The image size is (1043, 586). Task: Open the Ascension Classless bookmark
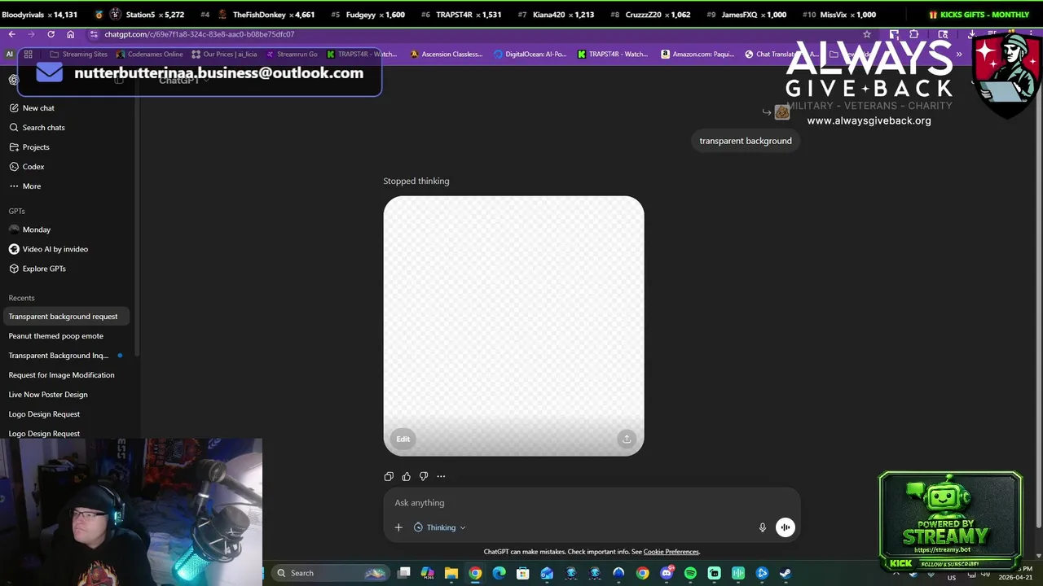click(x=446, y=55)
